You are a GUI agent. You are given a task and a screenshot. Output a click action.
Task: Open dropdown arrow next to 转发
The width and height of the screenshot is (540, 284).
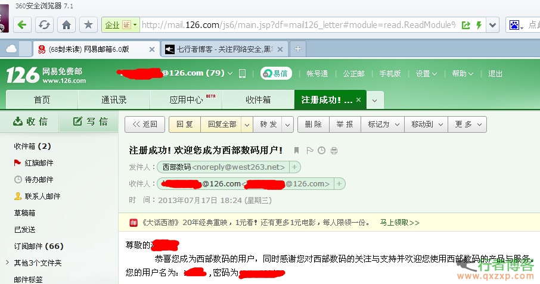[287, 124]
